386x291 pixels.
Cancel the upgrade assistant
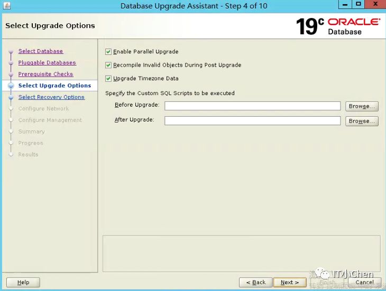pos(364,283)
